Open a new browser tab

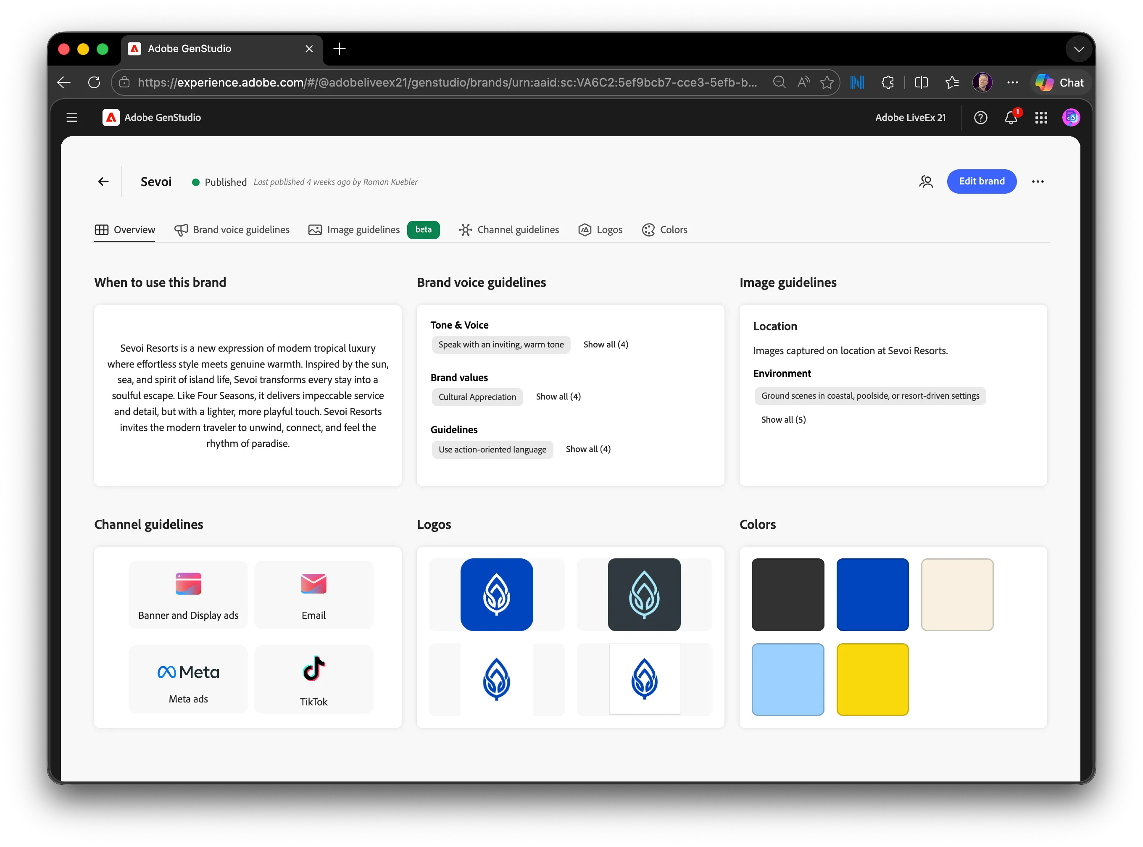click(339, 49)
